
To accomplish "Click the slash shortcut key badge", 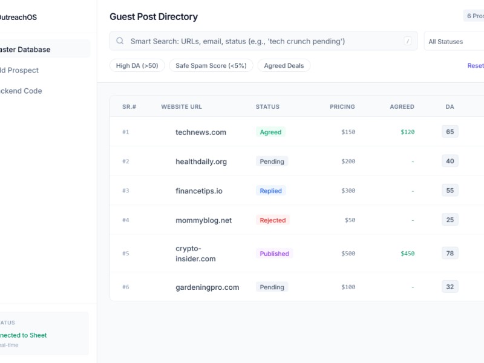I will click(x=408, y=41).
